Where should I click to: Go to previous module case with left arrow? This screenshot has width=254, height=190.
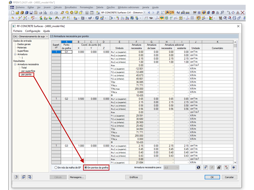[149, 12]
